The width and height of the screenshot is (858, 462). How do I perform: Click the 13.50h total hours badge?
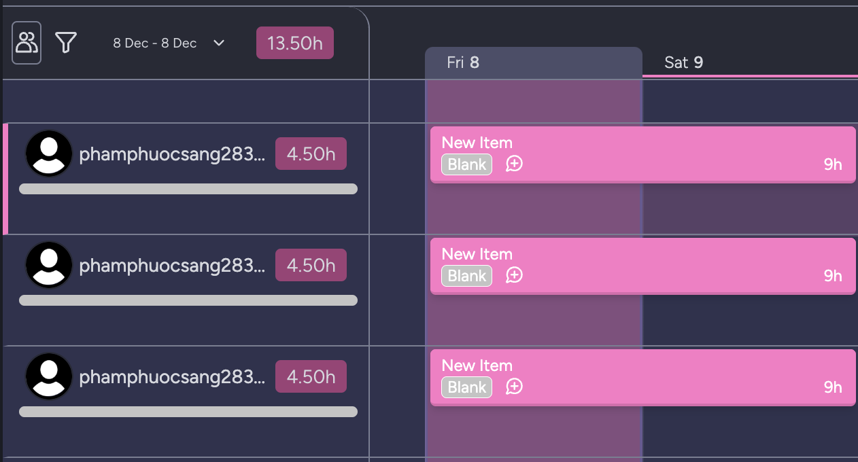(294, 43)
